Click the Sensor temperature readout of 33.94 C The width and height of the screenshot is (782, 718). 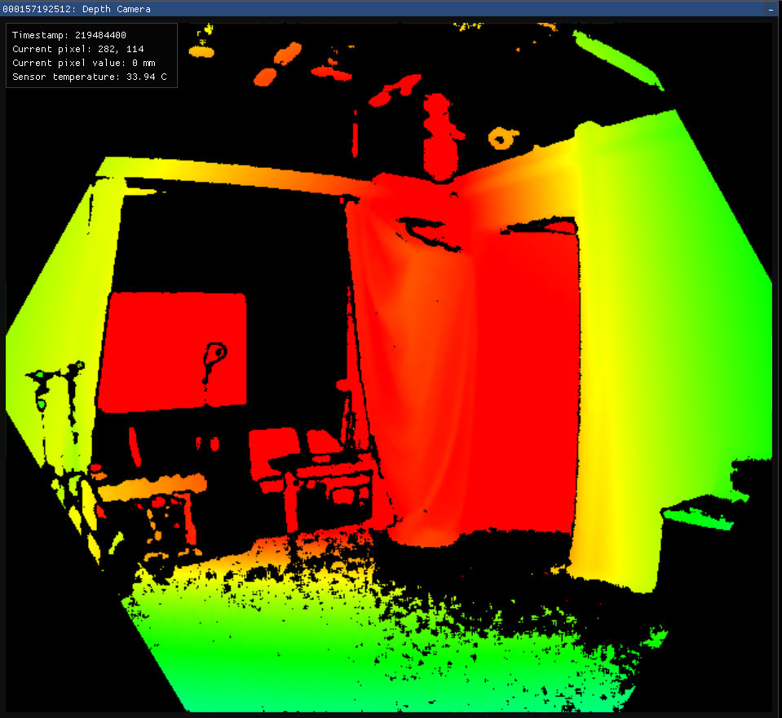click(x=88, y=77)
